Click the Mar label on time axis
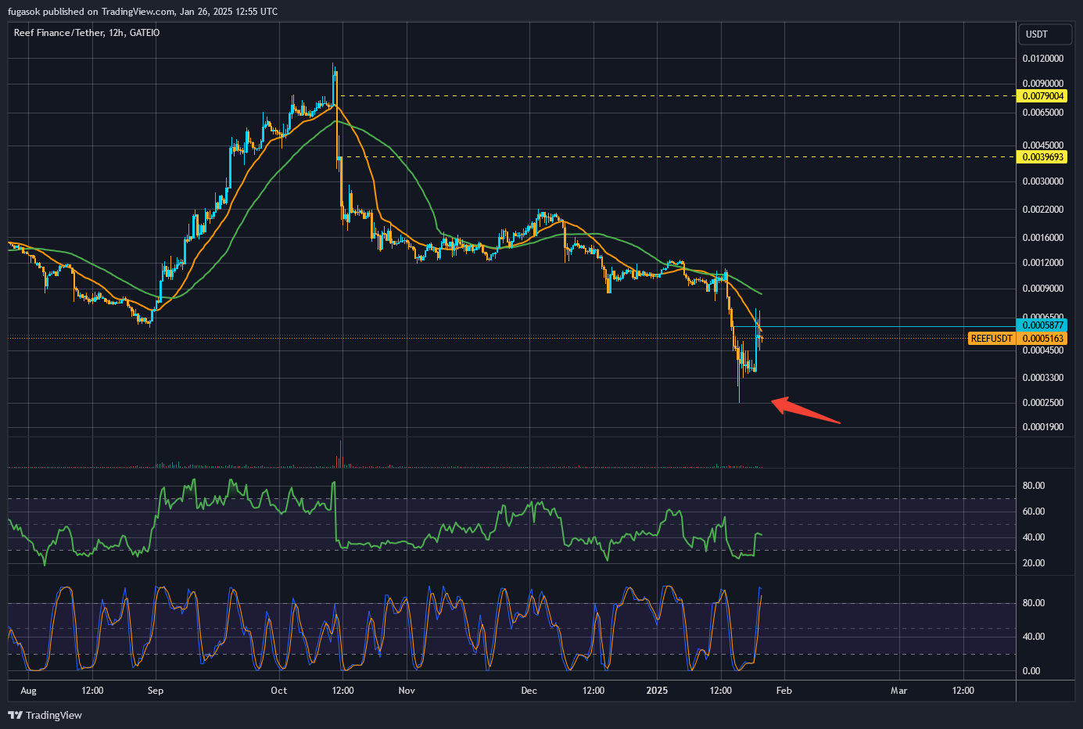The image size is (1083, 729). [x=899, y=691]
